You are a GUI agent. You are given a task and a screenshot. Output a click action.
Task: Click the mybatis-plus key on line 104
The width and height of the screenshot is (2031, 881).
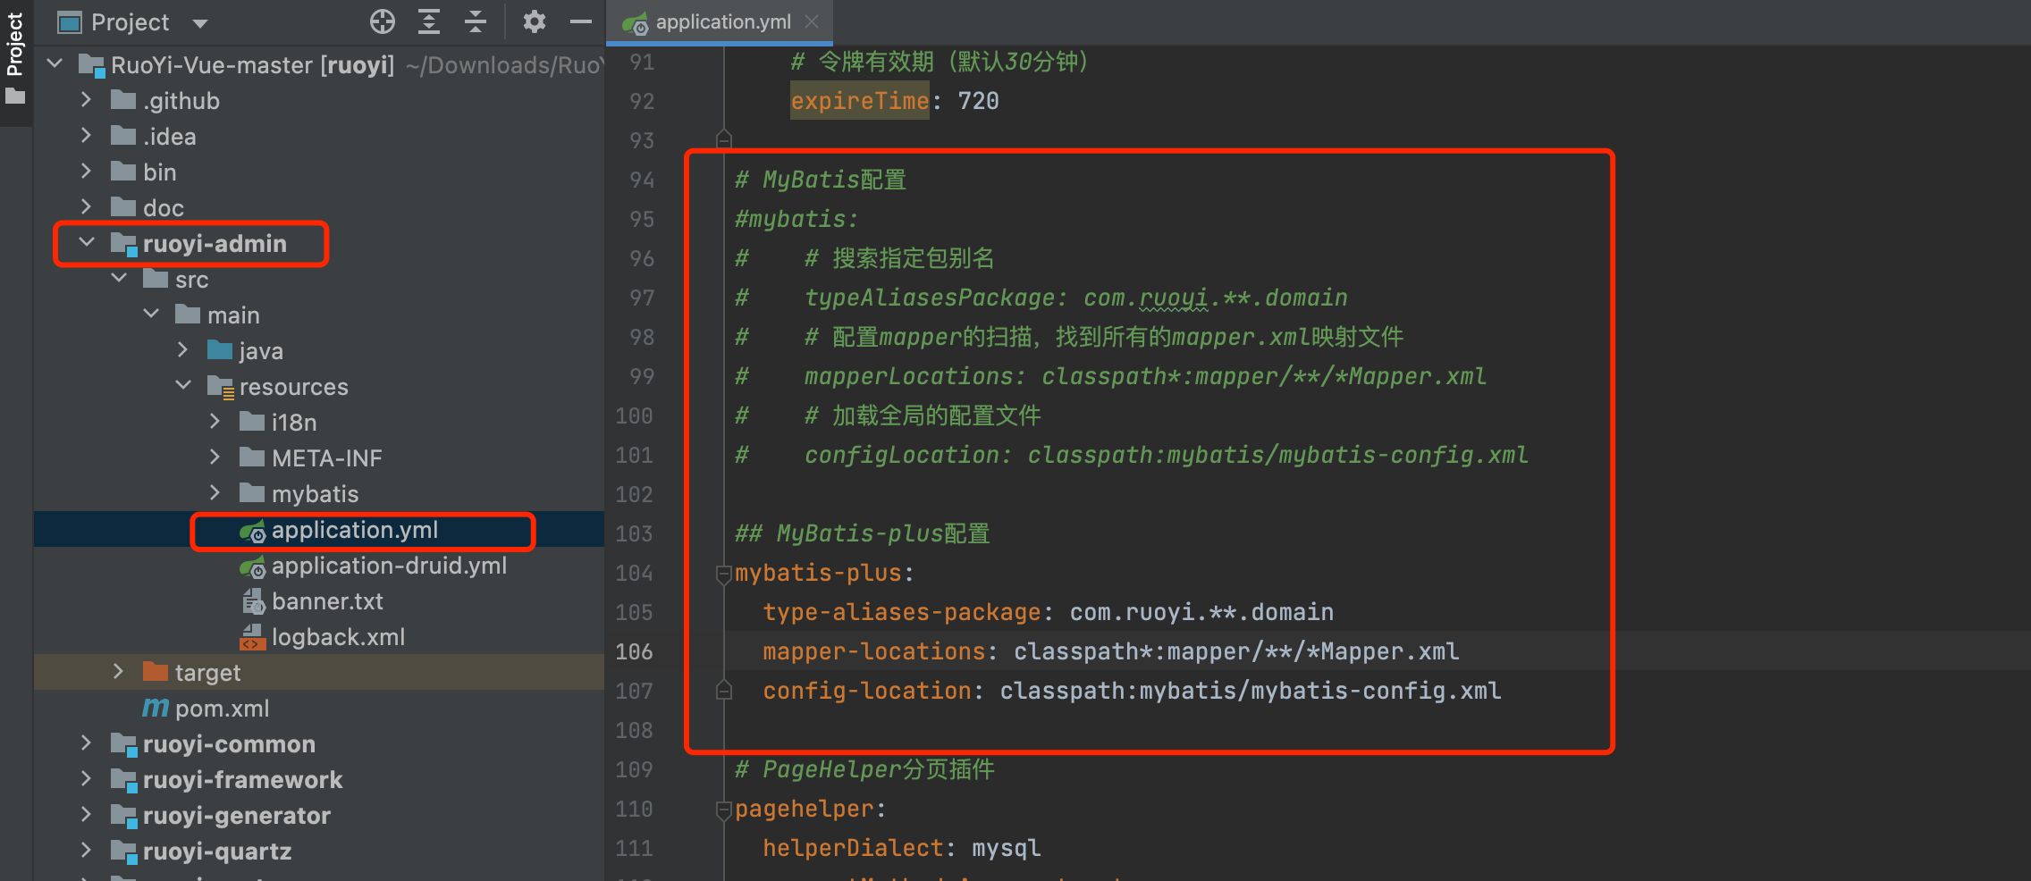click(x=818, y=573)
